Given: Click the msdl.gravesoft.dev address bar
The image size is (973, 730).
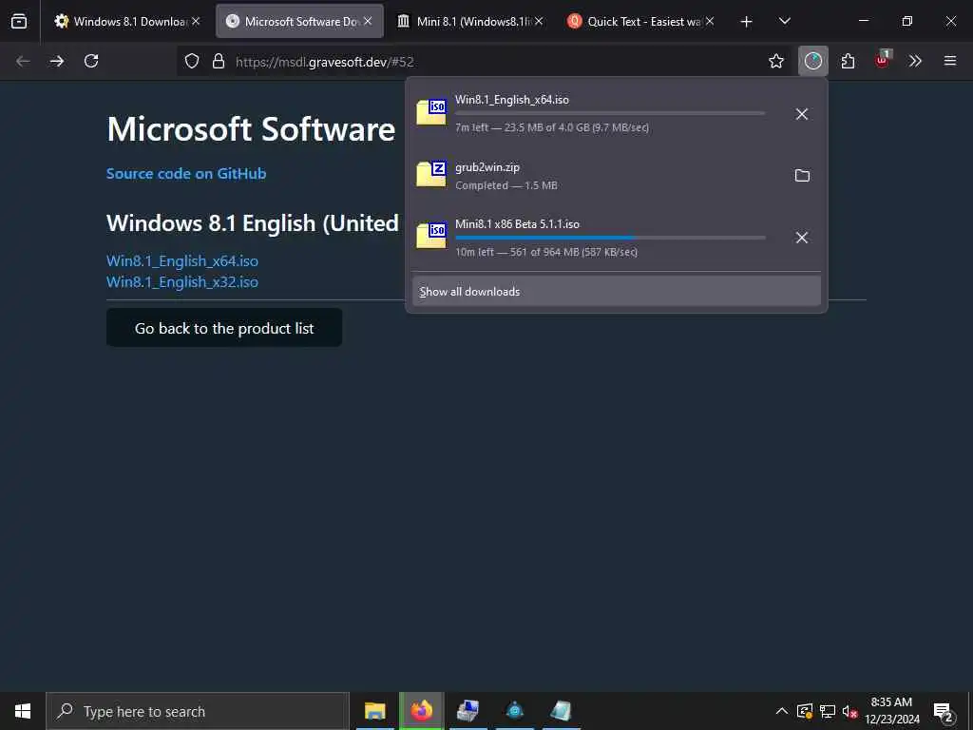Looking at the screenshot, I should [484, 62].
